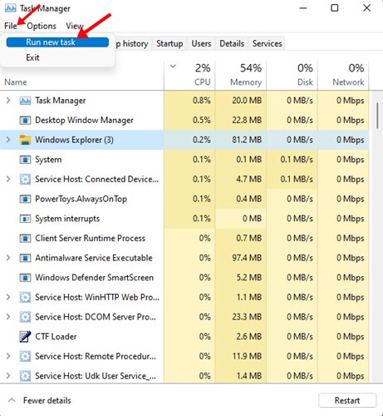
Task: Click the PowerToys.AlwaysOnTop process icon
Action: tap(25, 199)
